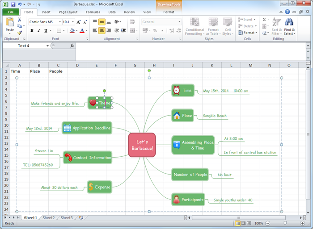Click the Increase Font Size icon
This screenshot has width=313, height=229.
click(79, 22)
